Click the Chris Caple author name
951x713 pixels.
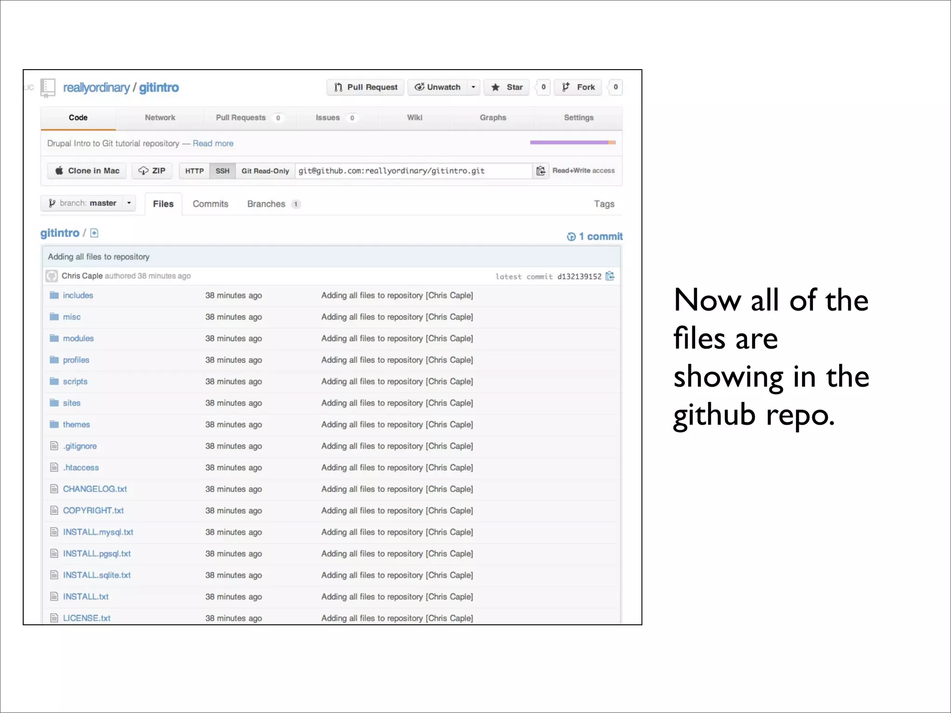(x=82, y=276)
